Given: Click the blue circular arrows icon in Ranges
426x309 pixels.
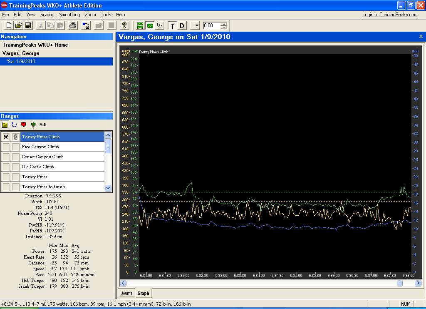Looking at the screenshot, I should pyautogui.click(x=15, y=125).
